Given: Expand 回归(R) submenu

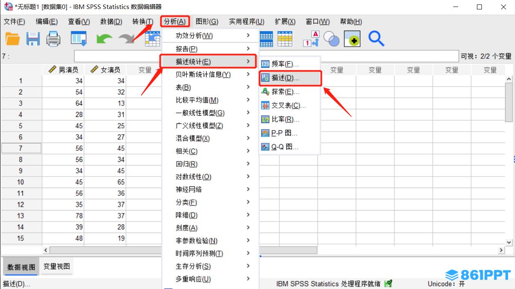Looking at the screenshot, I should pyautogui.click(x=211, y=164).
